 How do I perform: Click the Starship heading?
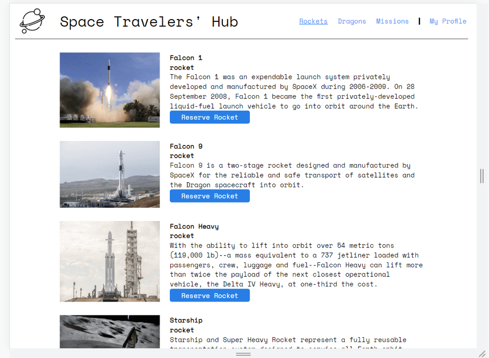[186, 320]
